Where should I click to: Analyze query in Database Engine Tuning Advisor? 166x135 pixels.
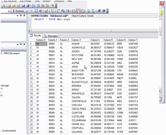tap(41, 11)
